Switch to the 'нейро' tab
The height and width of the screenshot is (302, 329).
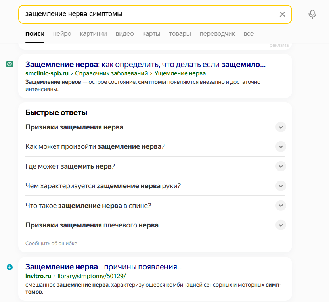click(62, 34)
